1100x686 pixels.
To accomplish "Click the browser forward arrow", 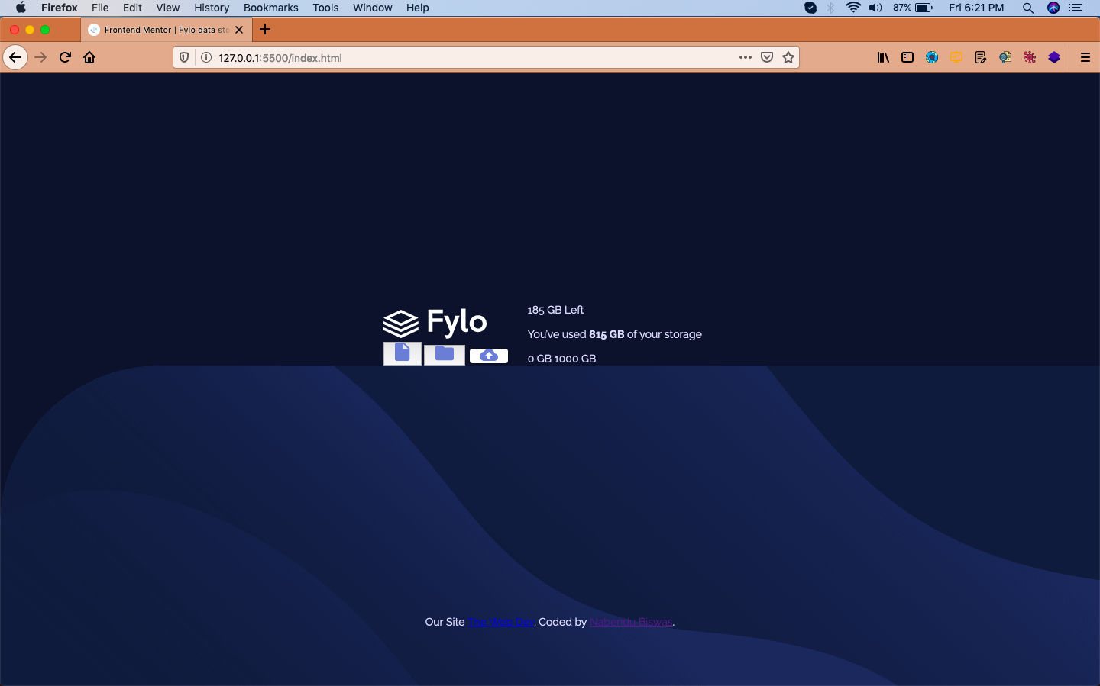I will pos(40,57).
